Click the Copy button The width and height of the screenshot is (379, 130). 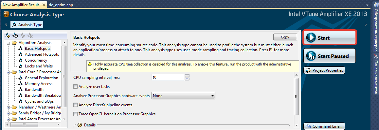pyautogui.click(x=285, y=37)
